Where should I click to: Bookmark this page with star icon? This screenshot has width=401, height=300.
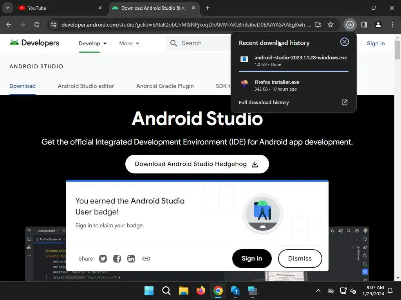[x=331, y=25]
